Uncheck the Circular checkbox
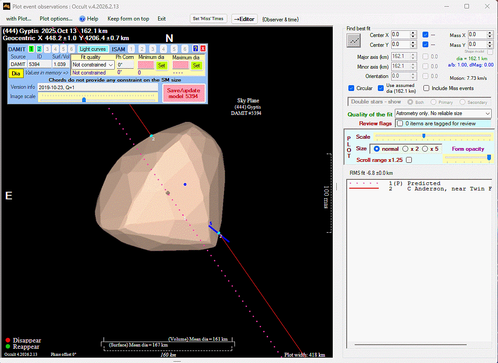The height and width of the screenshot is (363, 498). pos(352,88)
